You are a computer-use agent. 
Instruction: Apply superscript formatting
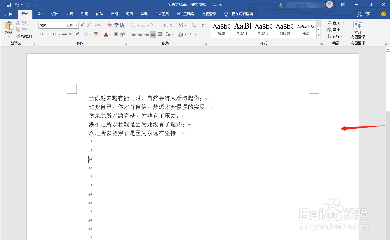point(77,34)
